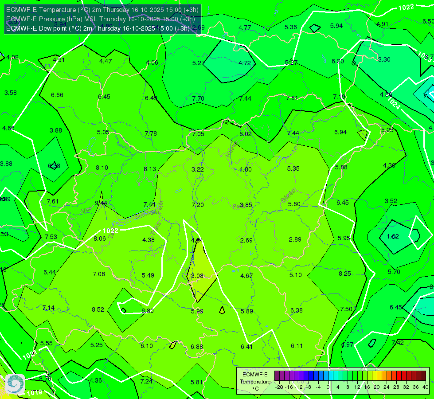Click the dew point value 7.08
This screenshot has height=399, width=434.
(99, 274)
